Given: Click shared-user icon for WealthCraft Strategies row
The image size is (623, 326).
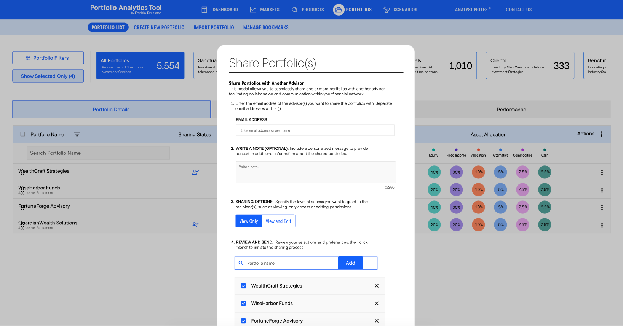Looking at the screenshot, I should coord(195,172).
